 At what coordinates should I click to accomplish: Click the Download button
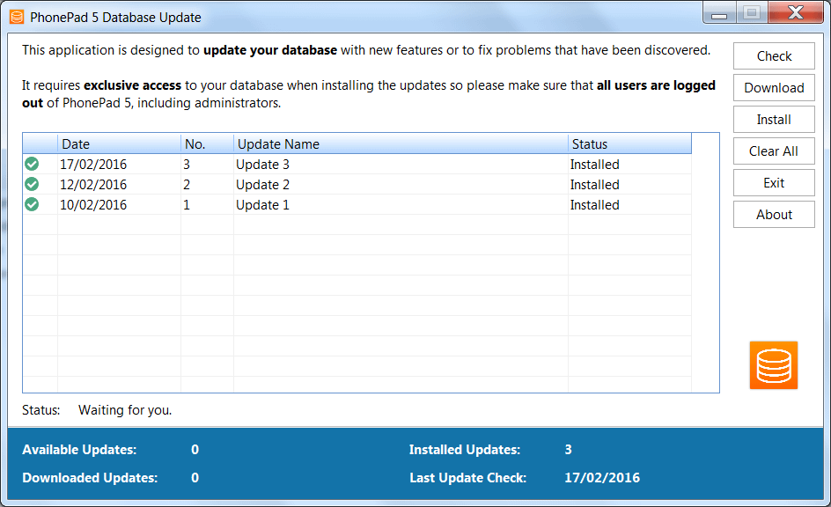(774, 88)
